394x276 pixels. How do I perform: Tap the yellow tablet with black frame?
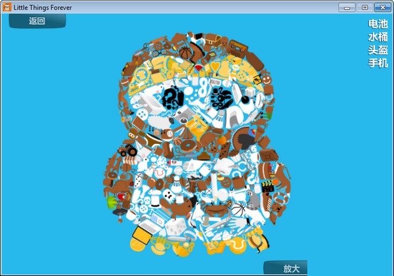click(141, 235)
